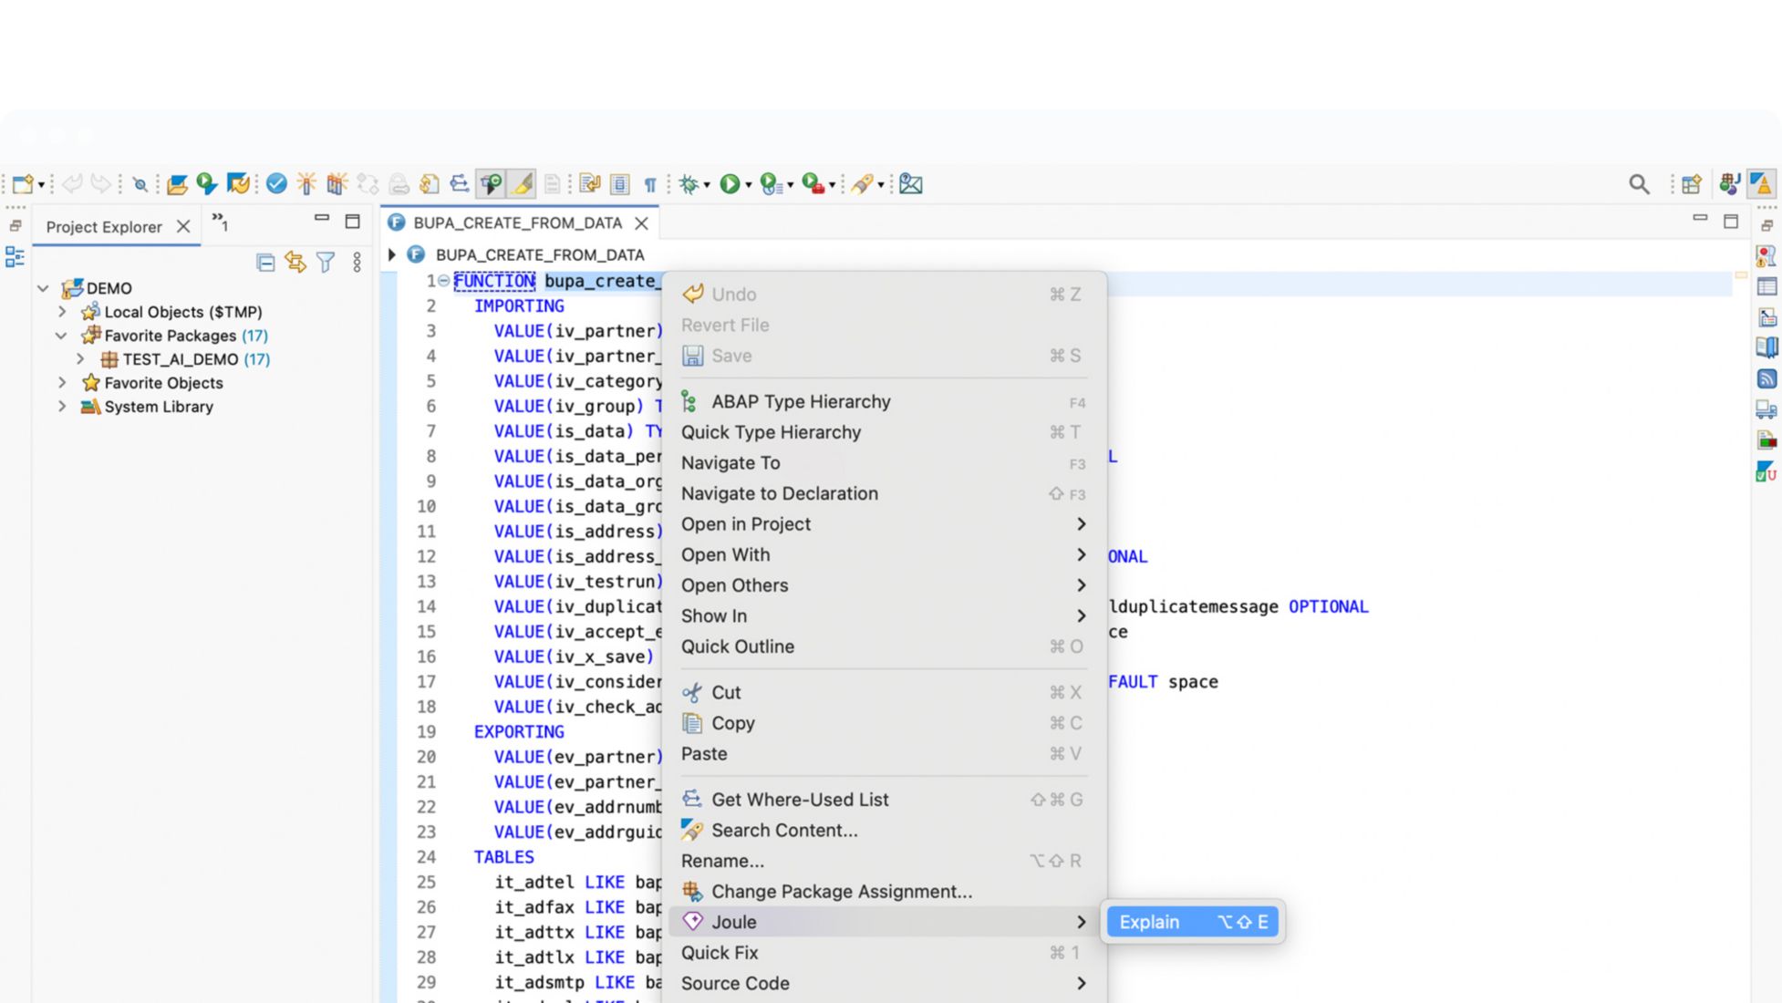Screen dimensions: 1782x1003
Task: Collapse the Favorite Packages tree node
Action: tap(61, 336)
